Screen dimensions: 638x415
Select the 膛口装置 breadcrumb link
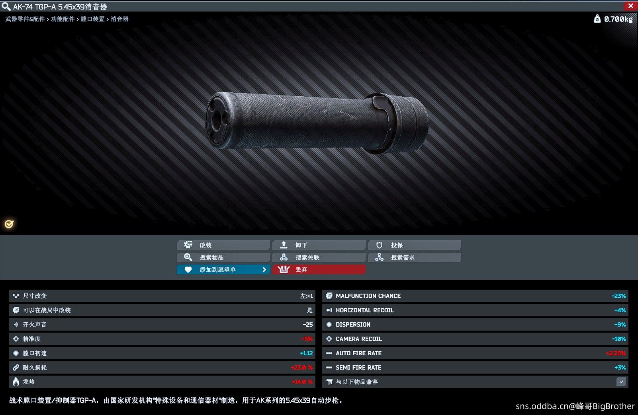pyautogui.click(x=93, y=19)
